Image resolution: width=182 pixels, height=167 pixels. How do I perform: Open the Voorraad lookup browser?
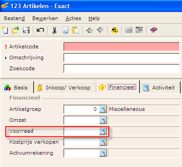tap(103, 131)
